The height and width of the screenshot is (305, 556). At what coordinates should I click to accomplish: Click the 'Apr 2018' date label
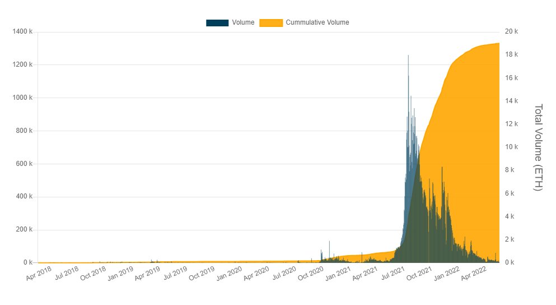39,274
